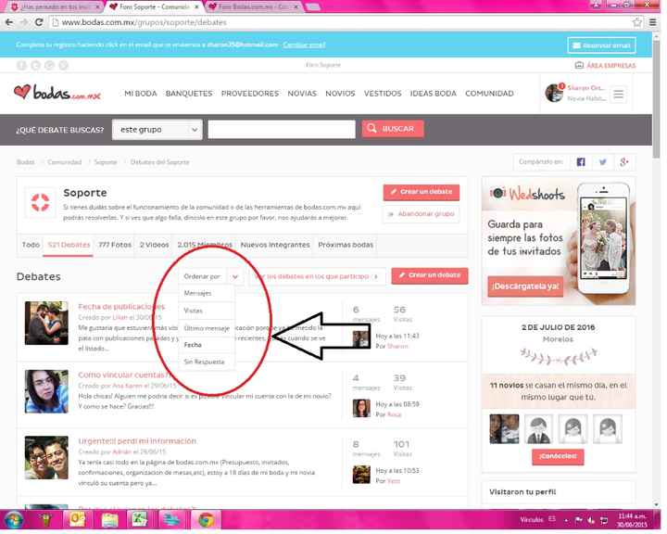667x534 pixels.
Task: Click the browser back arrow
Action: click(9, 22)
